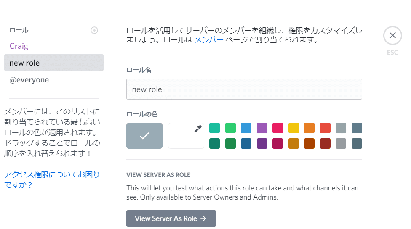This screenshot has height=229, width=411.
Task: Pick the pink color swatch
Action: [278, 128]
